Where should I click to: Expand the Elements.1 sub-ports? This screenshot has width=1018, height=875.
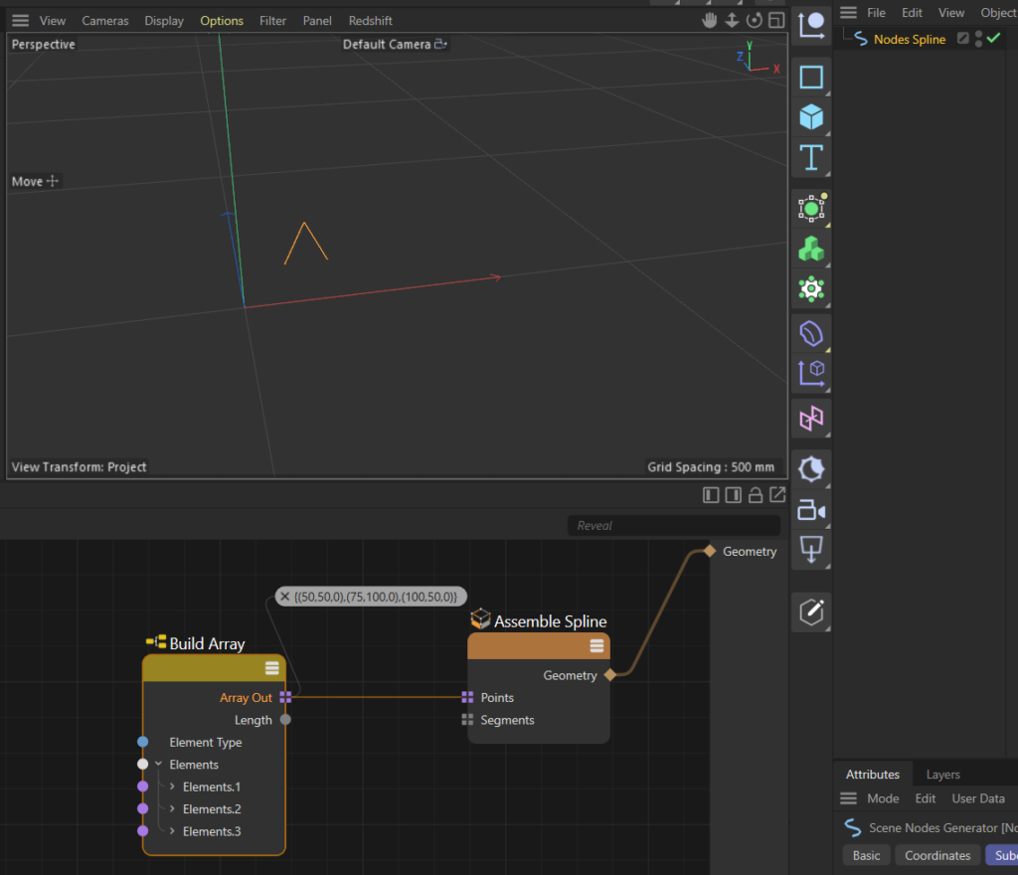(171, 786)
